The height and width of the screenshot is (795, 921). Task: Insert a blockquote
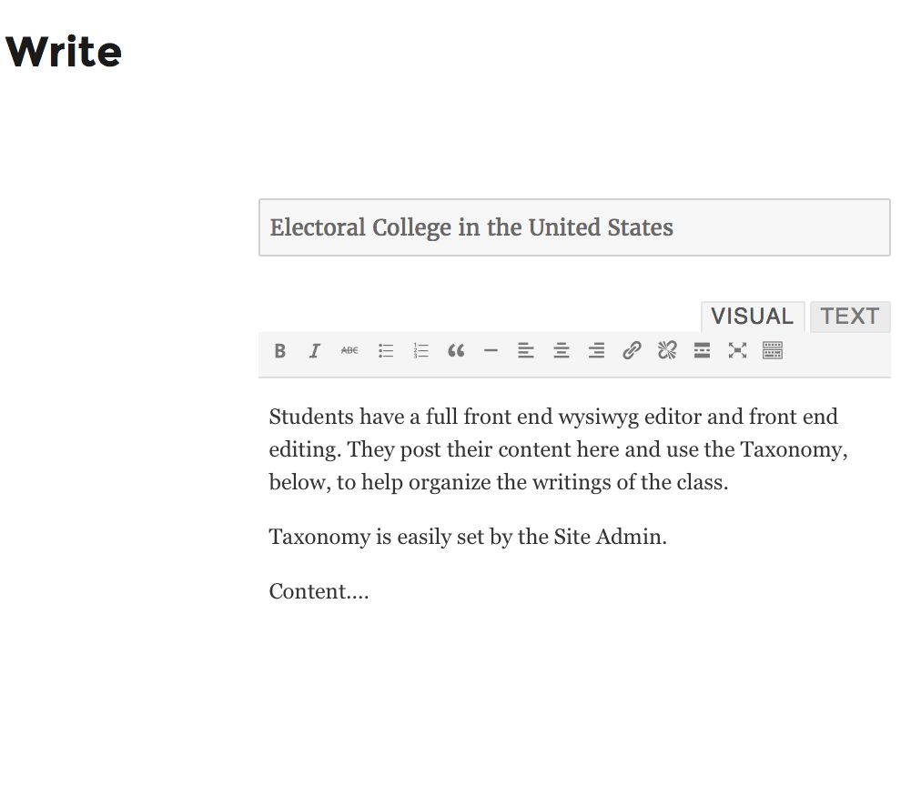coord(455,350)
